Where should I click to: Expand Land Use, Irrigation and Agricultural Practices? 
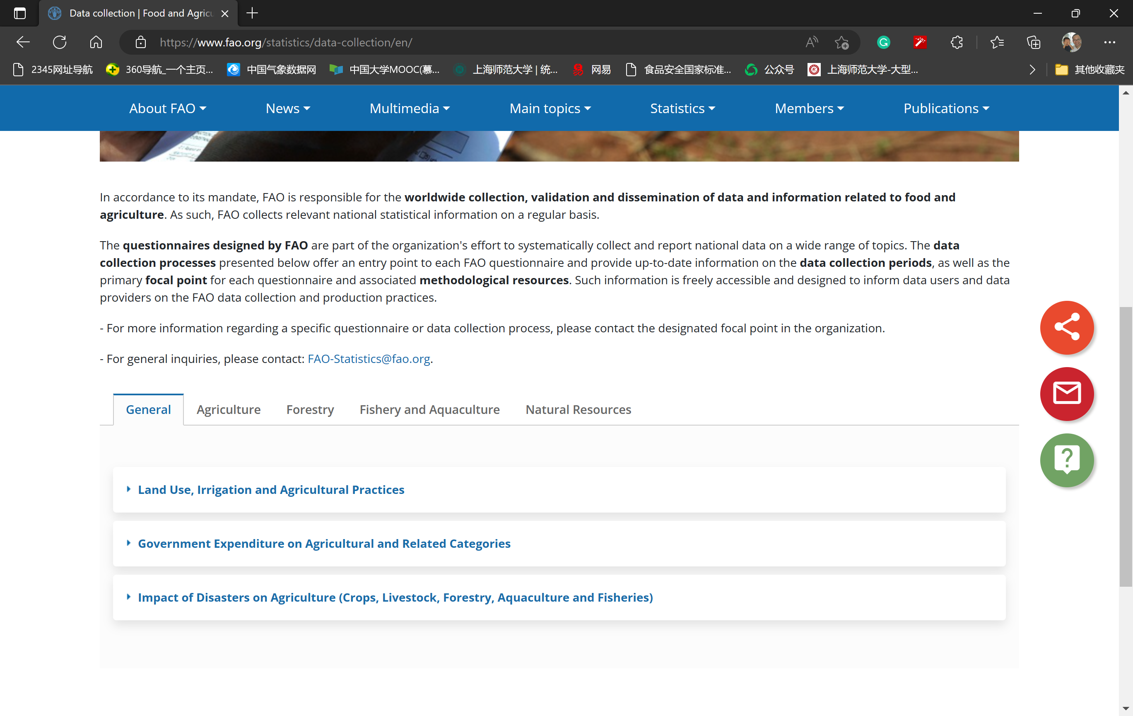click(x=270, y=490)
